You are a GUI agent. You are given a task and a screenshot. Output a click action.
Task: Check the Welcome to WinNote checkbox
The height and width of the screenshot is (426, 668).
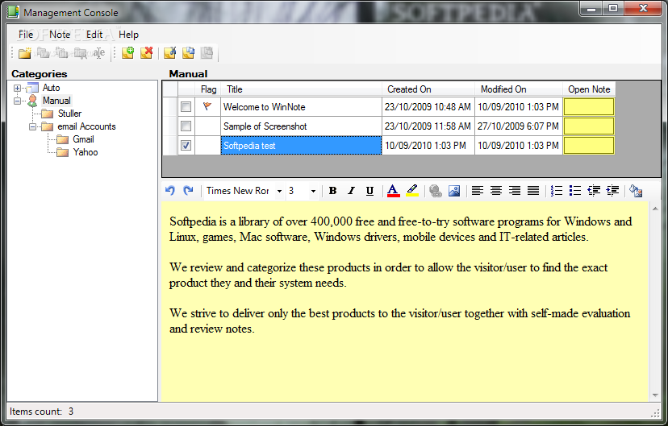pyautogui.click(x=186, y=107)
